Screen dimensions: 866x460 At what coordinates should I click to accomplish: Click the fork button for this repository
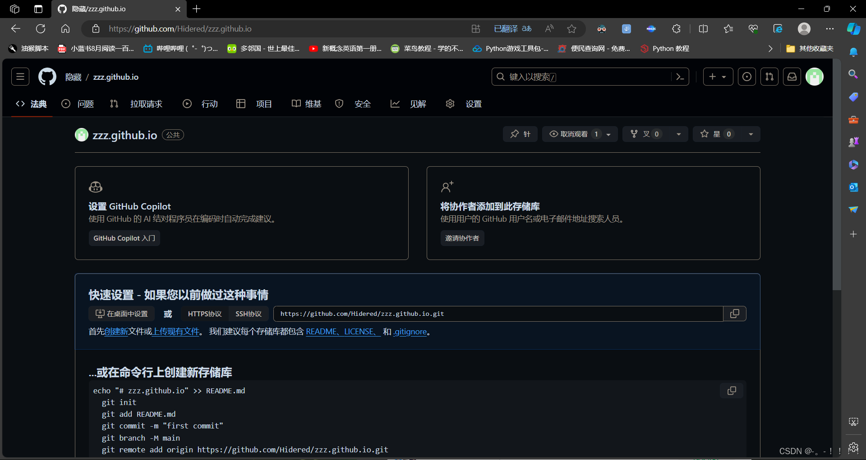tap(646, 134)
